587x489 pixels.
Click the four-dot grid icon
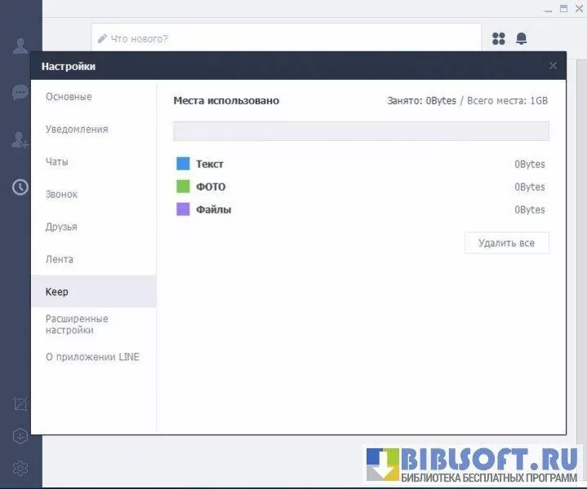499,38
